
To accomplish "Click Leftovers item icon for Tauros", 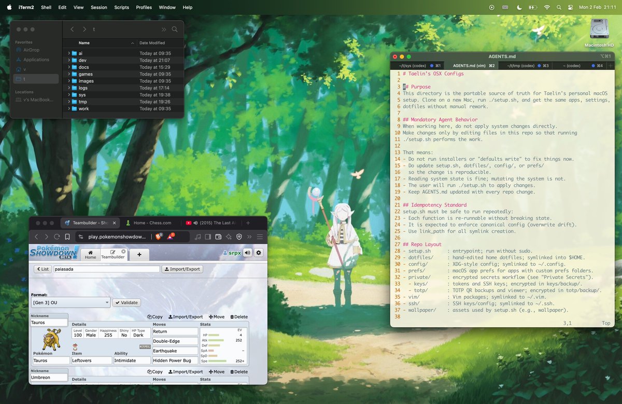I will 76,346.
